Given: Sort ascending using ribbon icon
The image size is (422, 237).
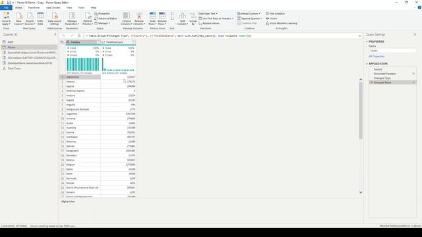Looking at the screenshot, I should coord(172,13).
